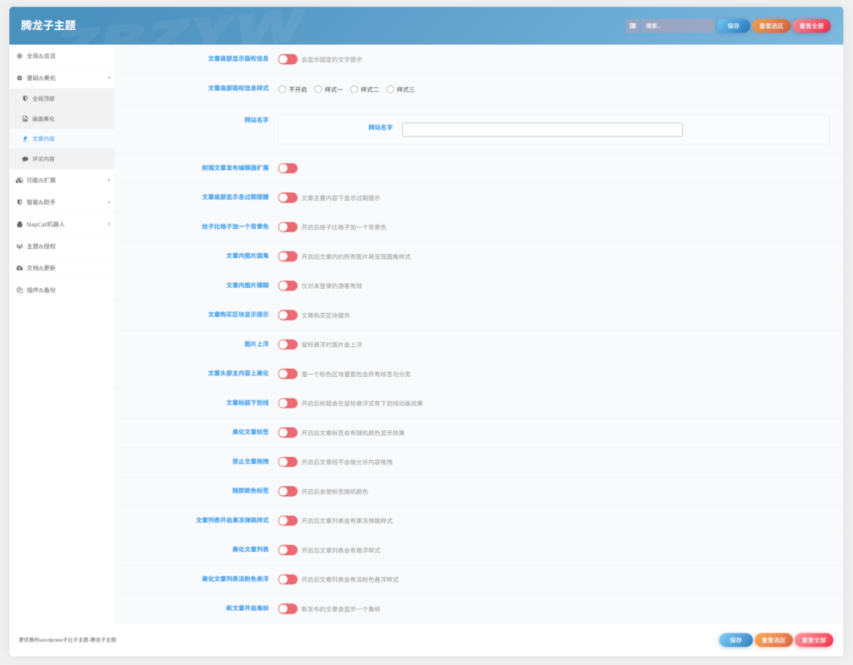The height and width of the screenshot is (665, 853).
Task: Click the top 保存 button
Action: coord(733,26)
